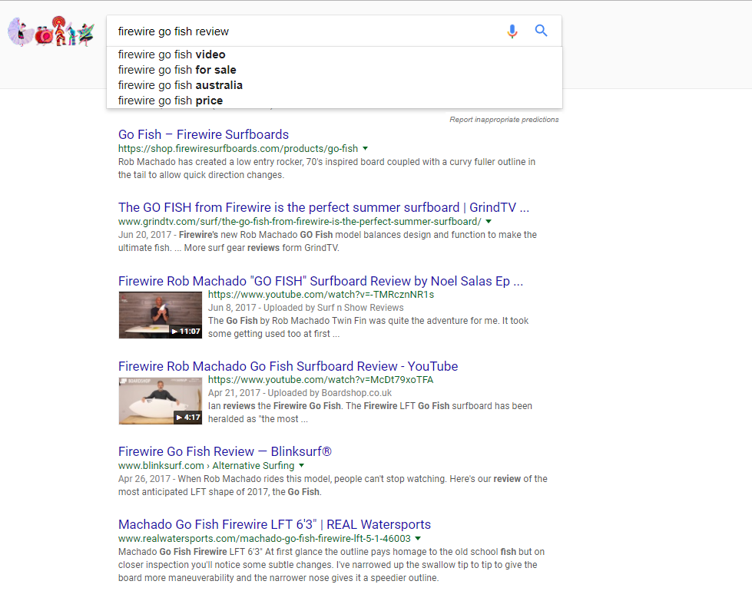This screenshot has width=752, height=601.
Task: Click the 'www.blinksurf.com › Alternative Surfing' breadcrumb
Action: [x=206, y=465]
